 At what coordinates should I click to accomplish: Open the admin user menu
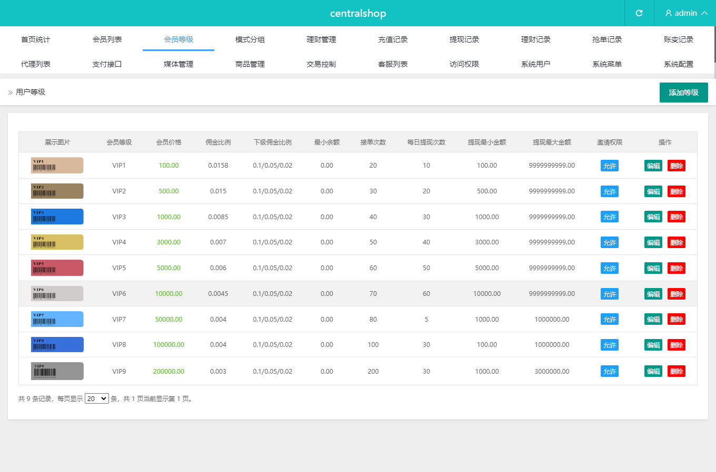pos(686,13)
